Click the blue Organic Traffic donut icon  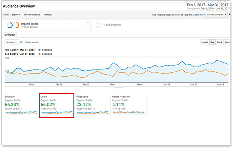point(10,25)
